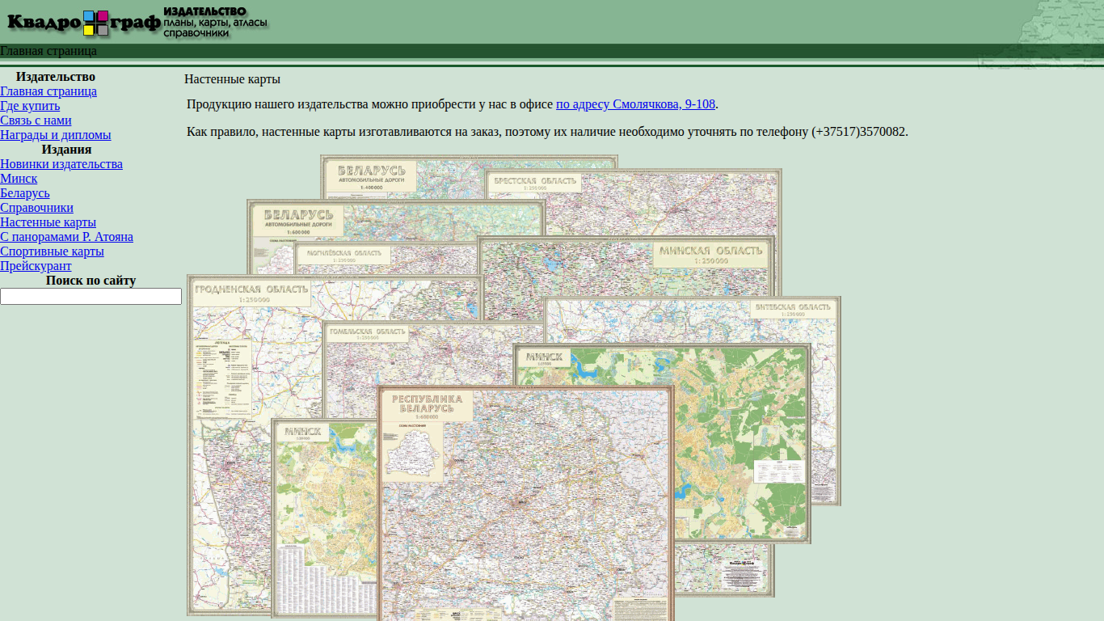Open the Связь с нами link

[36, 120]
